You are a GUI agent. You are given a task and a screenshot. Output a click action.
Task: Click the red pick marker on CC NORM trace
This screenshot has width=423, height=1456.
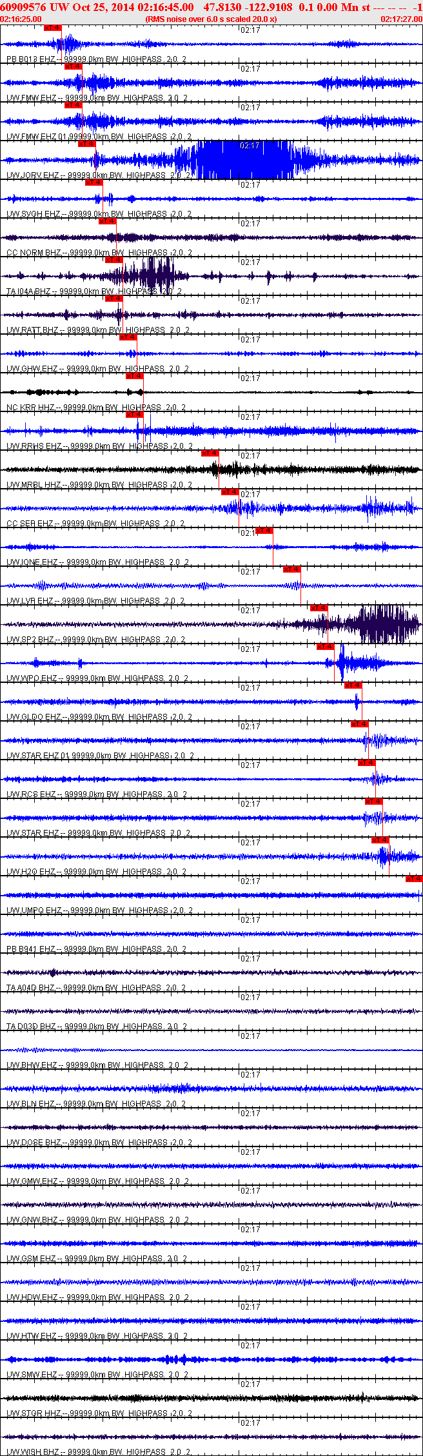[108, 221]
